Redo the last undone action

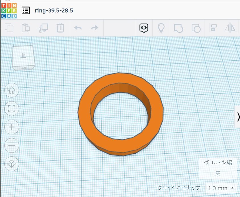[x=94, y=28]
